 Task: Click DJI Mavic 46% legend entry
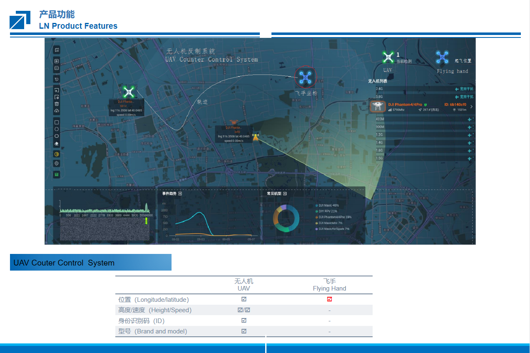(x=328, y=206)
